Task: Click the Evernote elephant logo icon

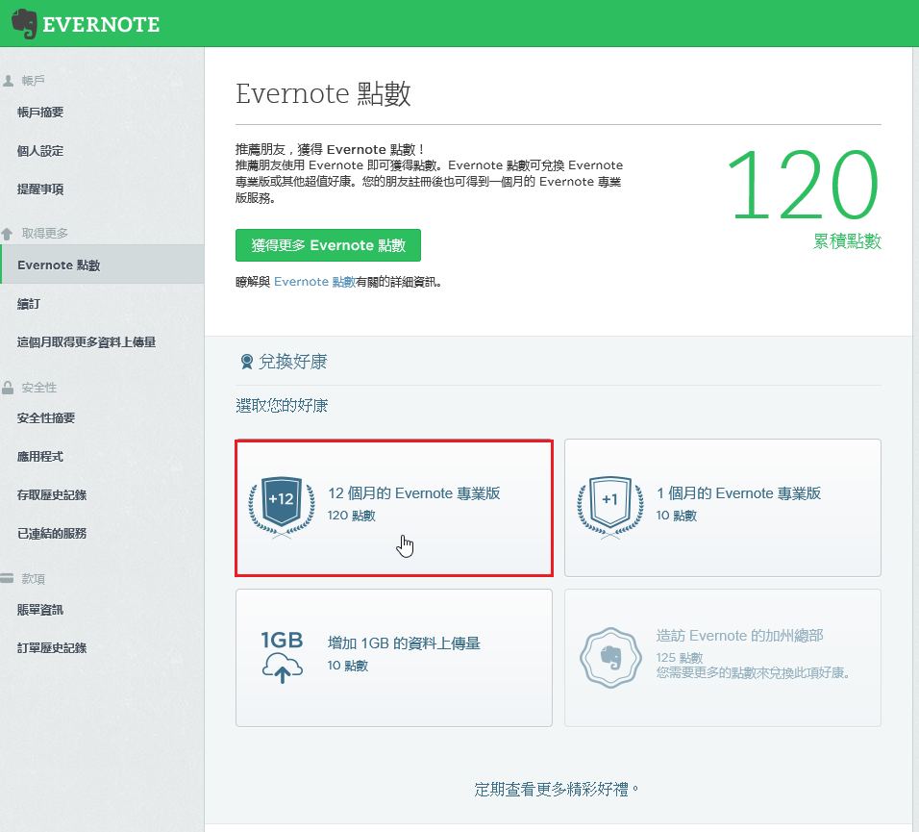Action: [x=24, y=23]
